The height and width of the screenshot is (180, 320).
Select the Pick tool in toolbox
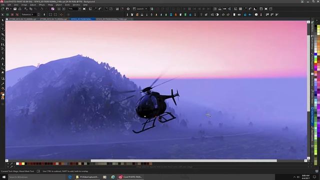[2, 20]
